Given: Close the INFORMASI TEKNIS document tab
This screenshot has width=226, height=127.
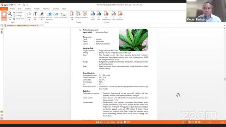Looking at the screenshot, I should coord(42,26).
